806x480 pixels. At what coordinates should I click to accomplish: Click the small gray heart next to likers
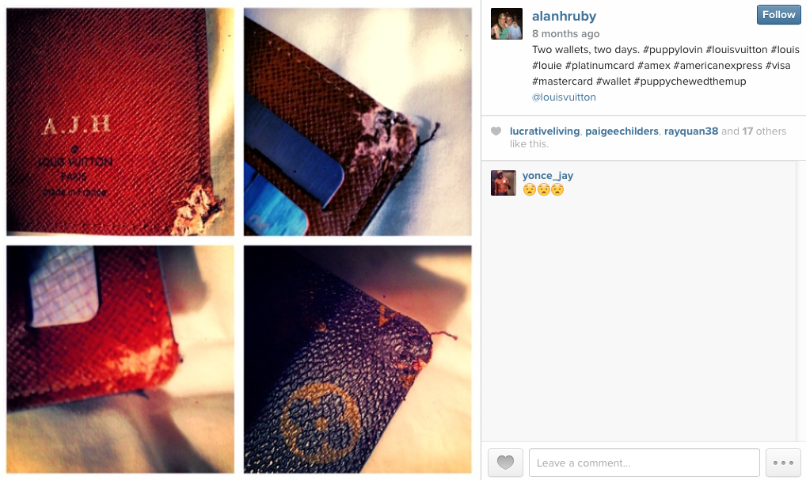pos(496,131)
